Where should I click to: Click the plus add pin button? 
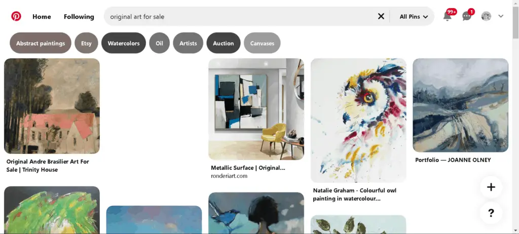(491, 187)
